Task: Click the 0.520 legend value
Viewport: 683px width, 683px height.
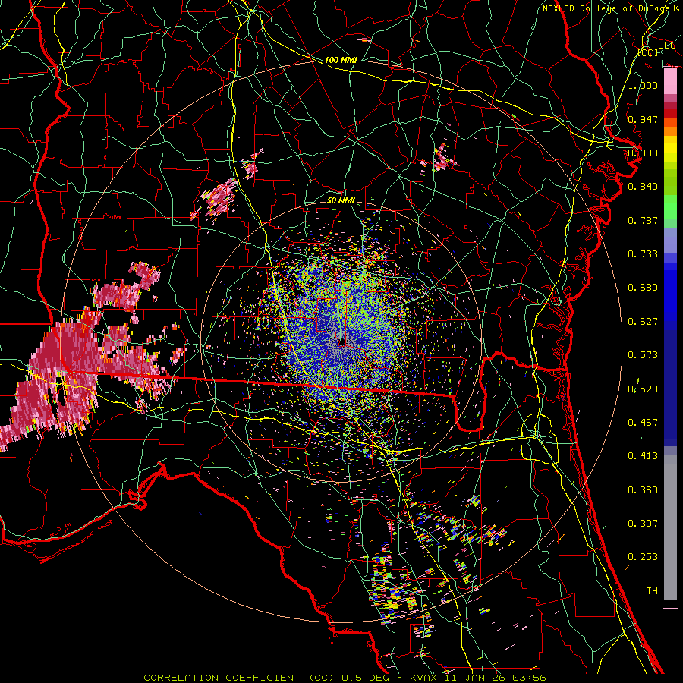Action: pyautogui.click(x=643, y=389)
